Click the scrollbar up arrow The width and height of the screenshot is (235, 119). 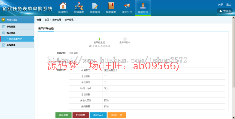(233, 17)
